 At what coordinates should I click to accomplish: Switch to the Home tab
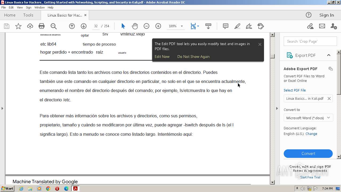(x=10, y=15)
